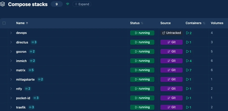
Task: Click the running containers count 2 for devops
Action: (x=189, y=33)
